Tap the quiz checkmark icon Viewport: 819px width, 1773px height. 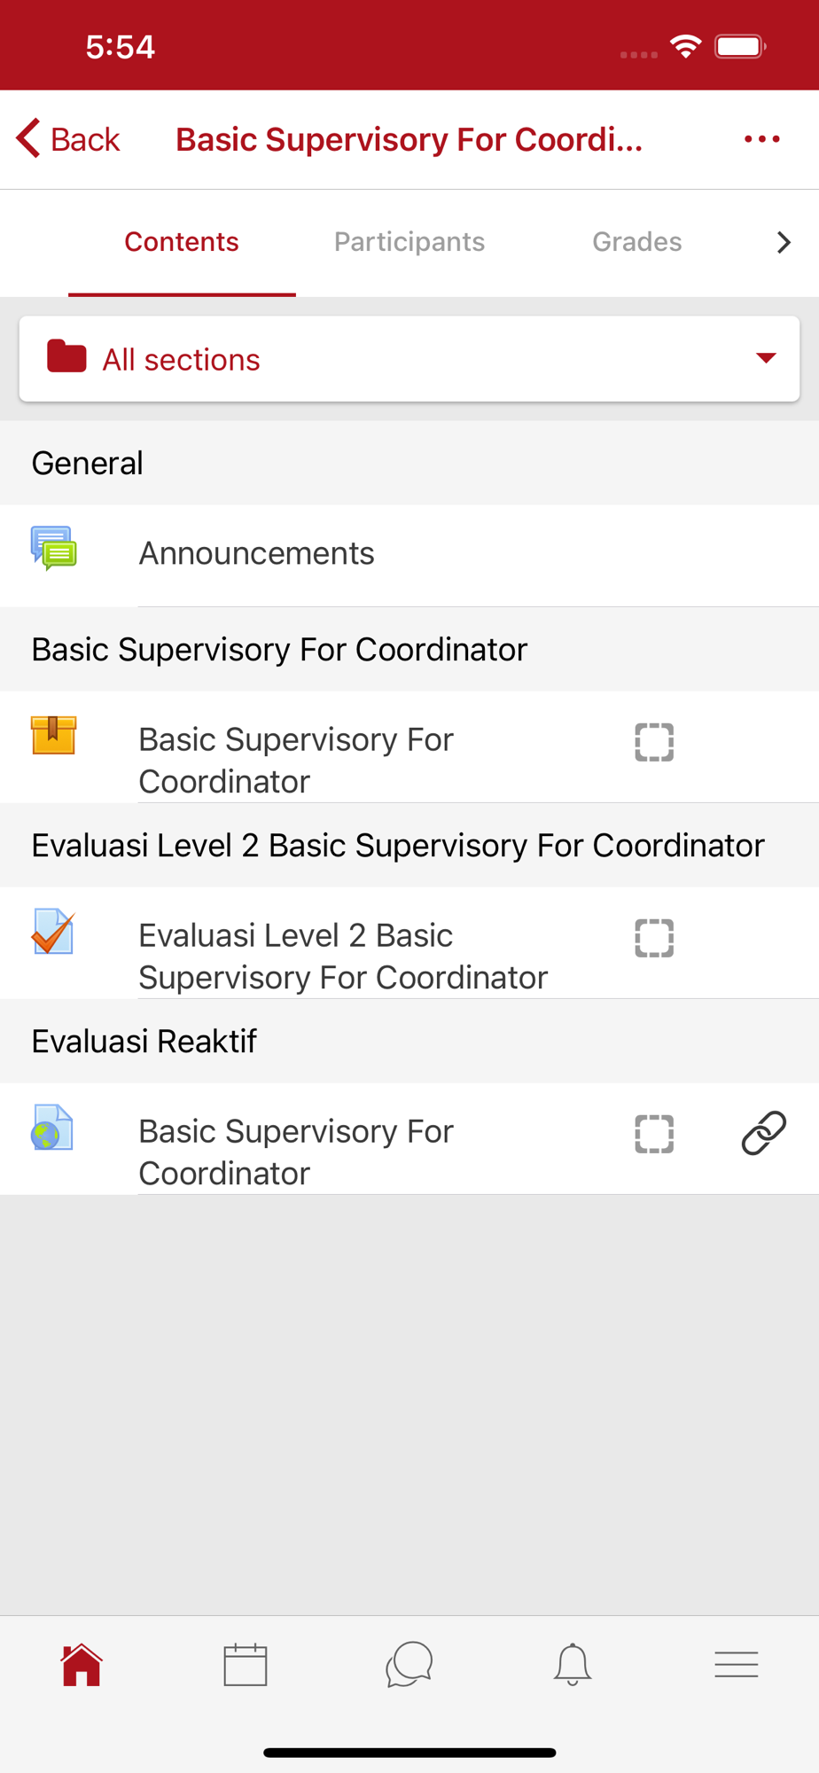click(53, 932)
